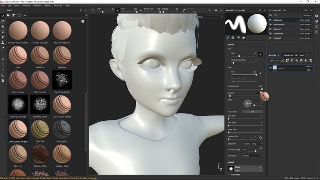Open the shelf filter funnel icon
Viewport: 320px width, 180px height.
pyautogui.click(x=13, y=15)
